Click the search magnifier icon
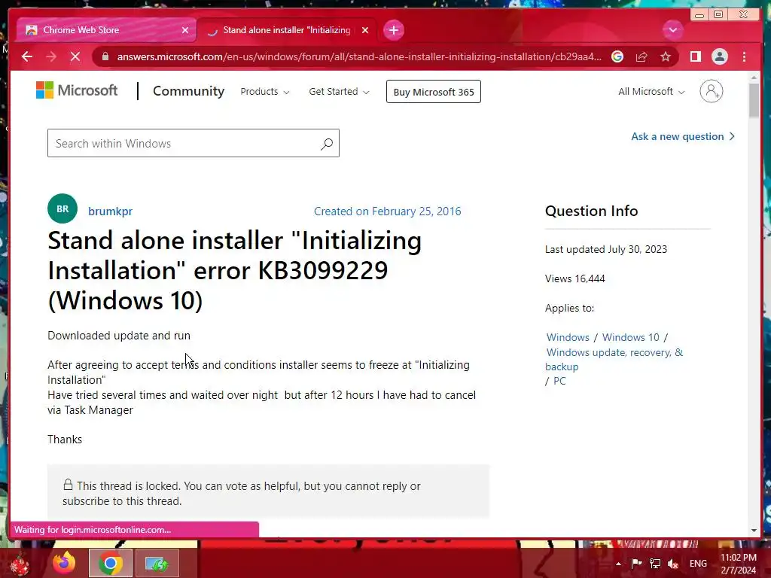Viewport: 771px width, 578px height. pos(327,144)
